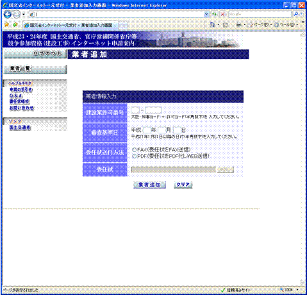Select the 業者追加入力画面 browser tab

71,25
